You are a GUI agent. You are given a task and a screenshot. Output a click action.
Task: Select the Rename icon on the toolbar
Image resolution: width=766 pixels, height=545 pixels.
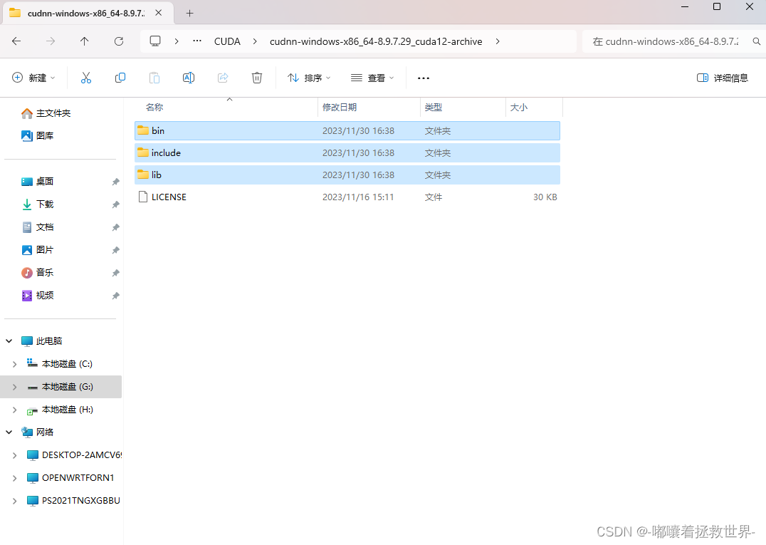(x=188, y=78)
